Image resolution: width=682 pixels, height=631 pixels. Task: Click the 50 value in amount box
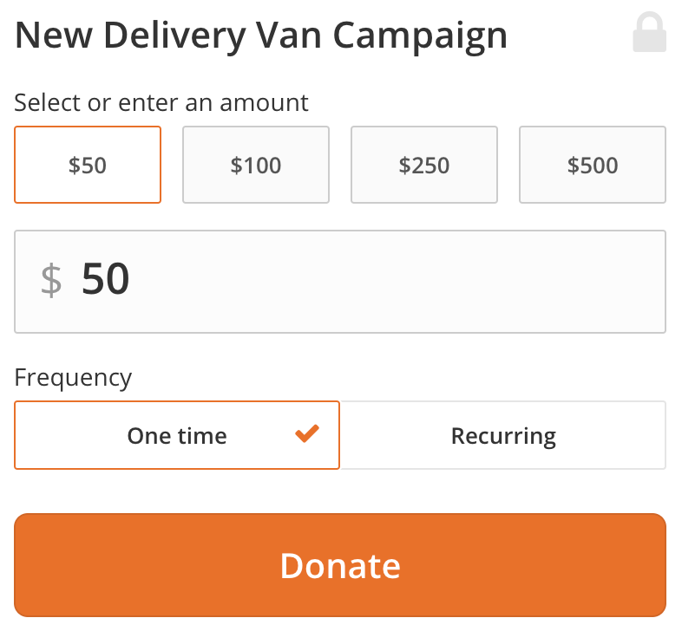tap(105, 278)
